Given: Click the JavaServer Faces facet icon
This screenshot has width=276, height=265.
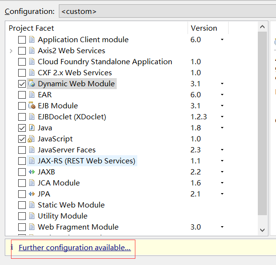Looking at the screenshot, I should (x=32, y=150).
